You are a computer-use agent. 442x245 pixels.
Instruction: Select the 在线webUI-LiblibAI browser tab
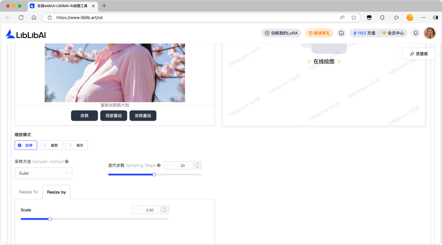click(62, 6)
